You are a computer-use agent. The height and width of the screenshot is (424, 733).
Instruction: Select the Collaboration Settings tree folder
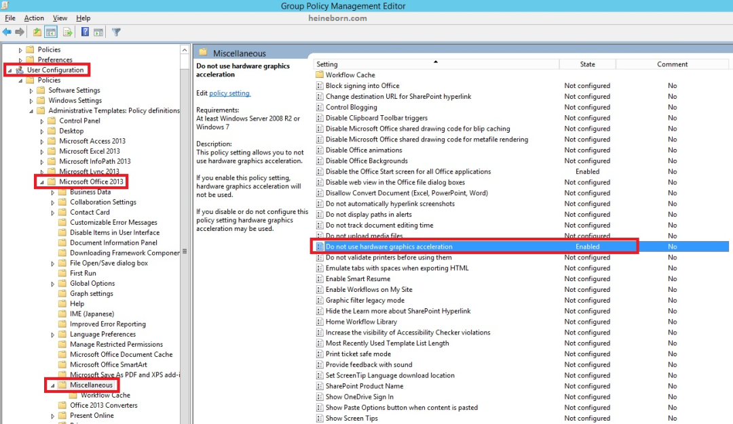pos(103,202)
